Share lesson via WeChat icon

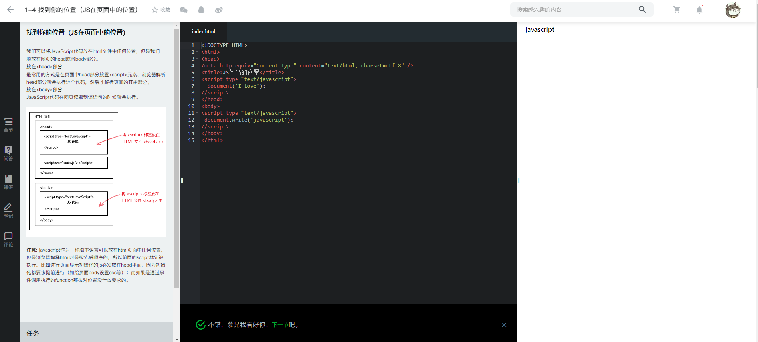pos(184,10)
